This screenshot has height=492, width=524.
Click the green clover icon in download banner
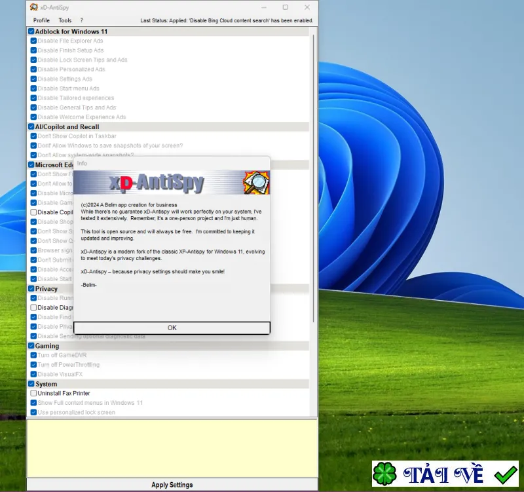385,474
